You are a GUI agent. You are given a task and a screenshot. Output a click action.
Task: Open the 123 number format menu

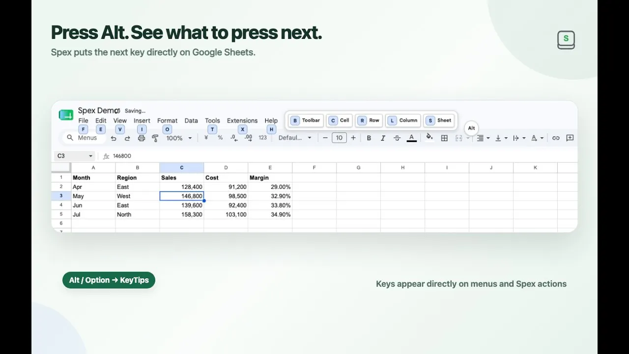coord(263,138)
